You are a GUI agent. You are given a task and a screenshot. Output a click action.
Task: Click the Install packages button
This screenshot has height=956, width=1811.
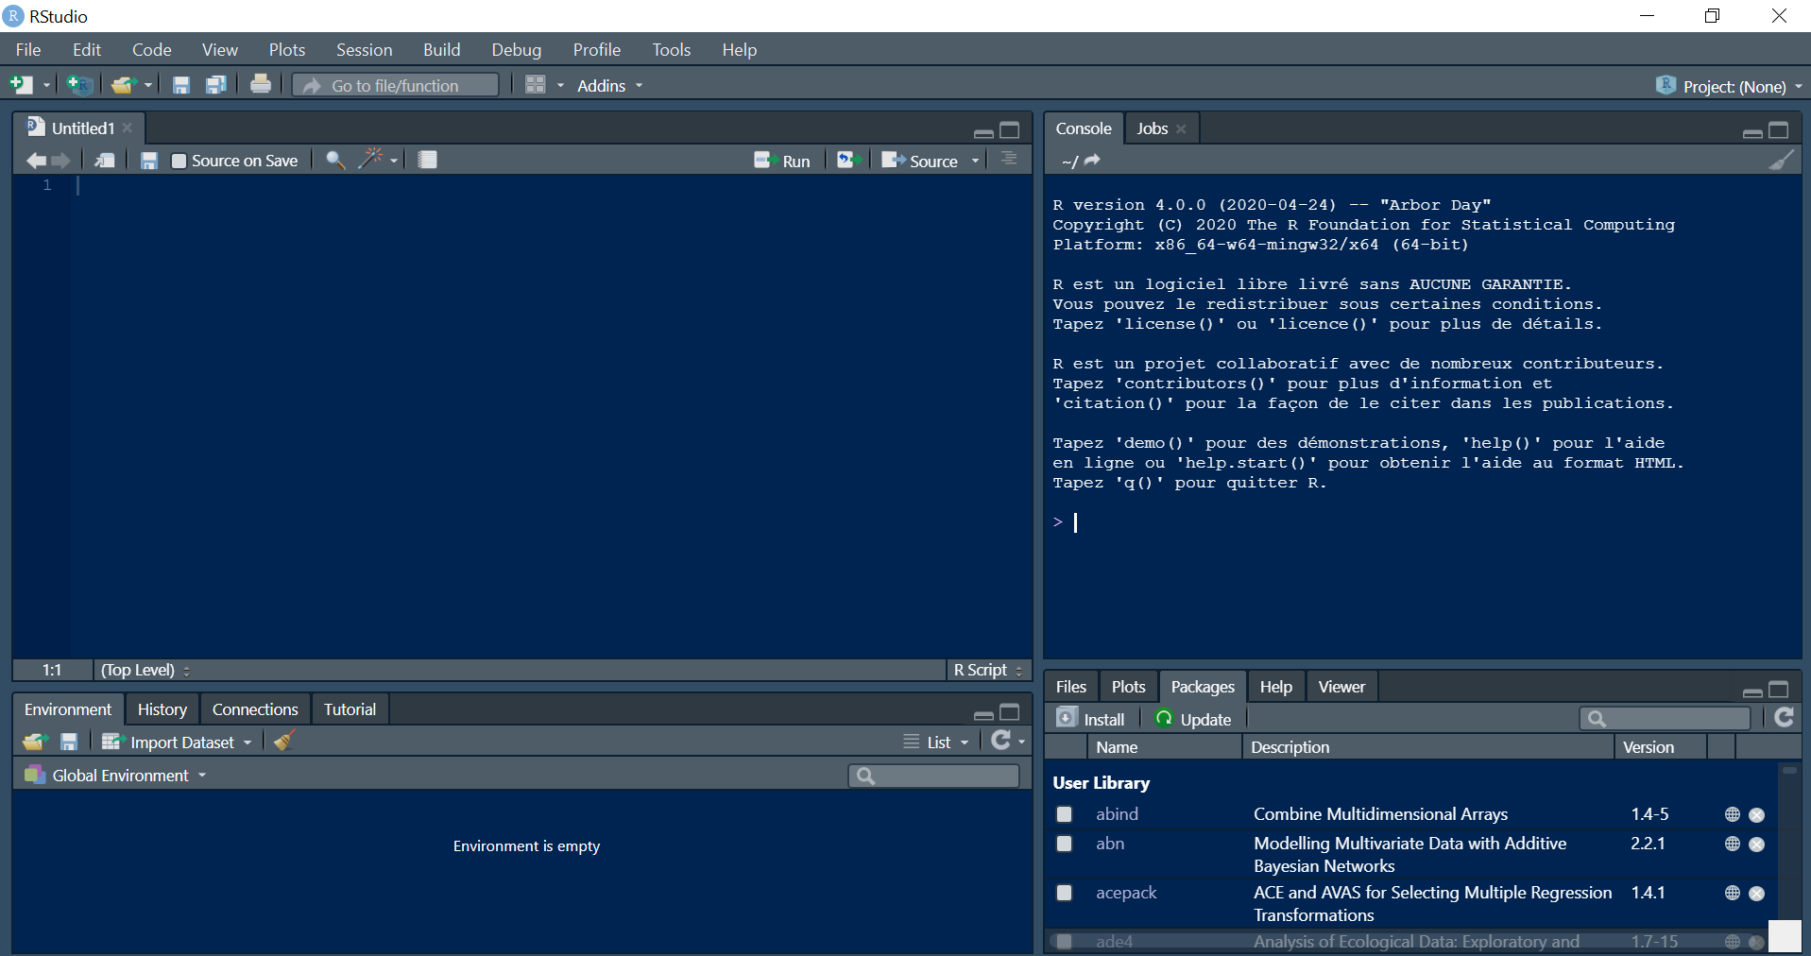1092,718
